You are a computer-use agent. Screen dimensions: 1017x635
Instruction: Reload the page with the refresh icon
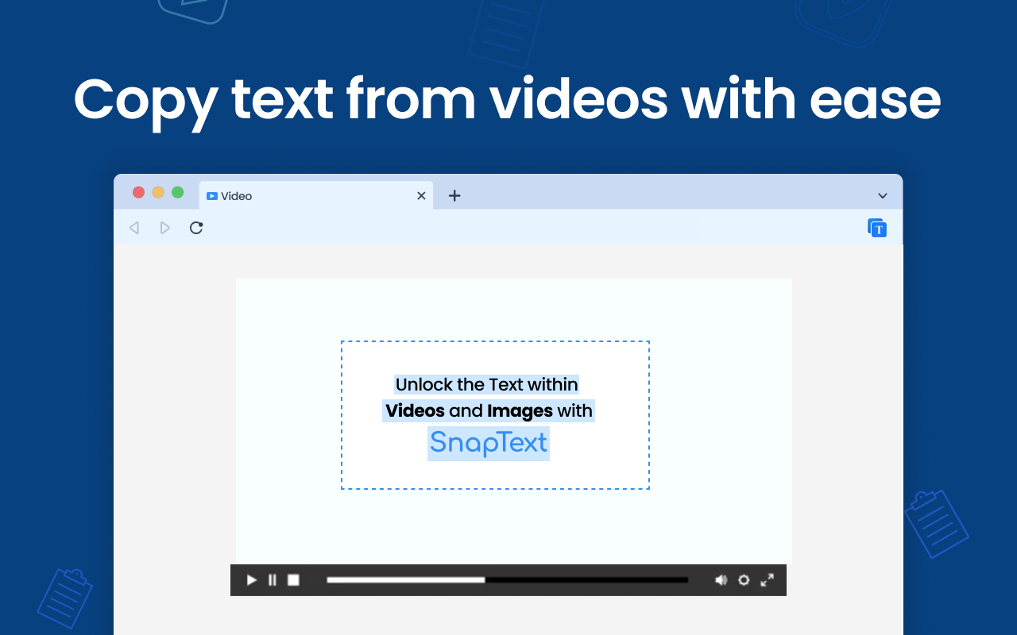coord(196,228)
